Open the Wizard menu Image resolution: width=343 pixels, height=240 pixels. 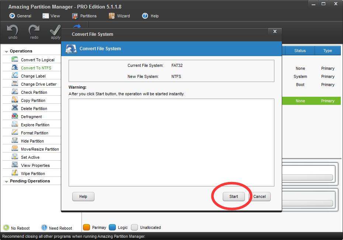point(119,16)
